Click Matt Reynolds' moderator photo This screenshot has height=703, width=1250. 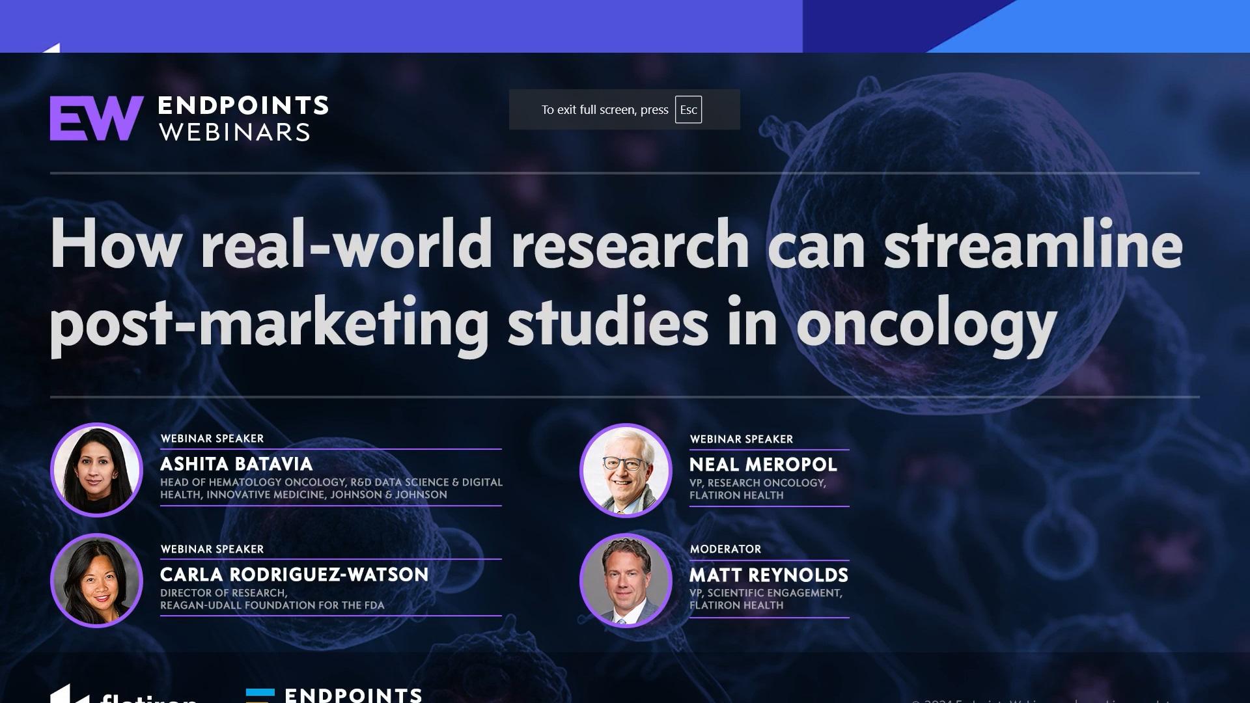point(626,581)
